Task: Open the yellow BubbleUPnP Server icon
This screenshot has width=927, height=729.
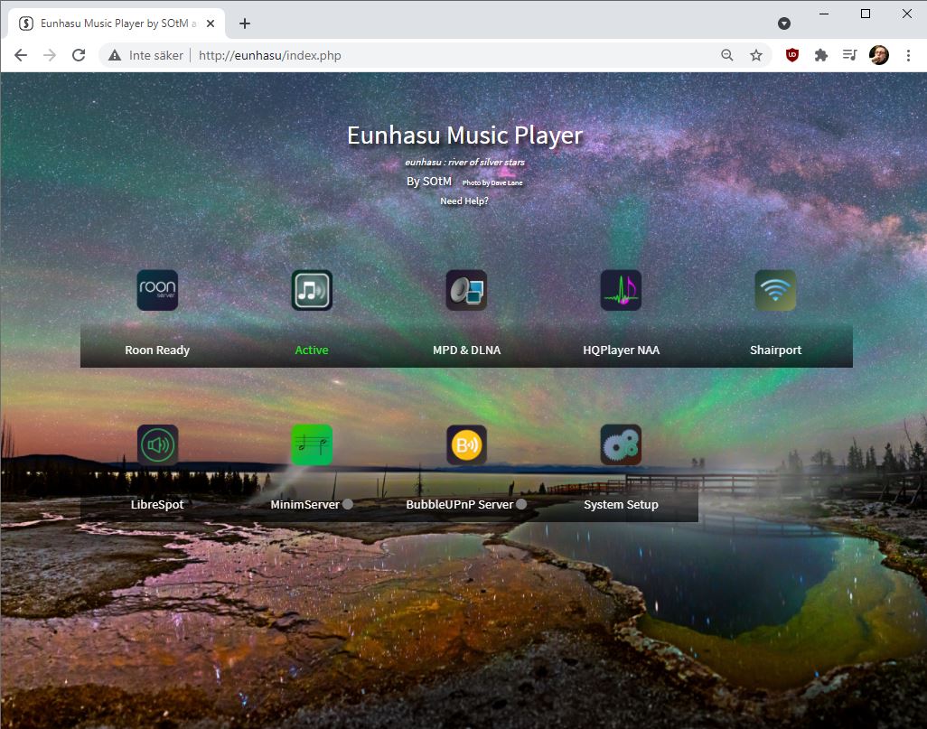Action: (466, 444)
